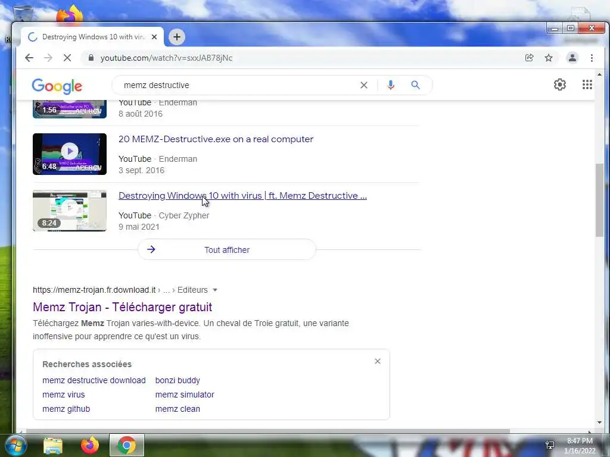Open File Explorer from the taskbar
The image size is (610, 457).
[53, 445]
